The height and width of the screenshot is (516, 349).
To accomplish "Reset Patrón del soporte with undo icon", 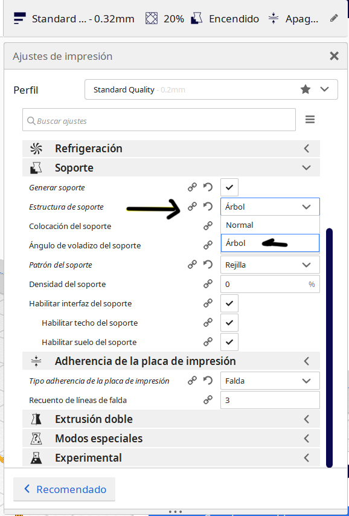I will click(208, 265).
